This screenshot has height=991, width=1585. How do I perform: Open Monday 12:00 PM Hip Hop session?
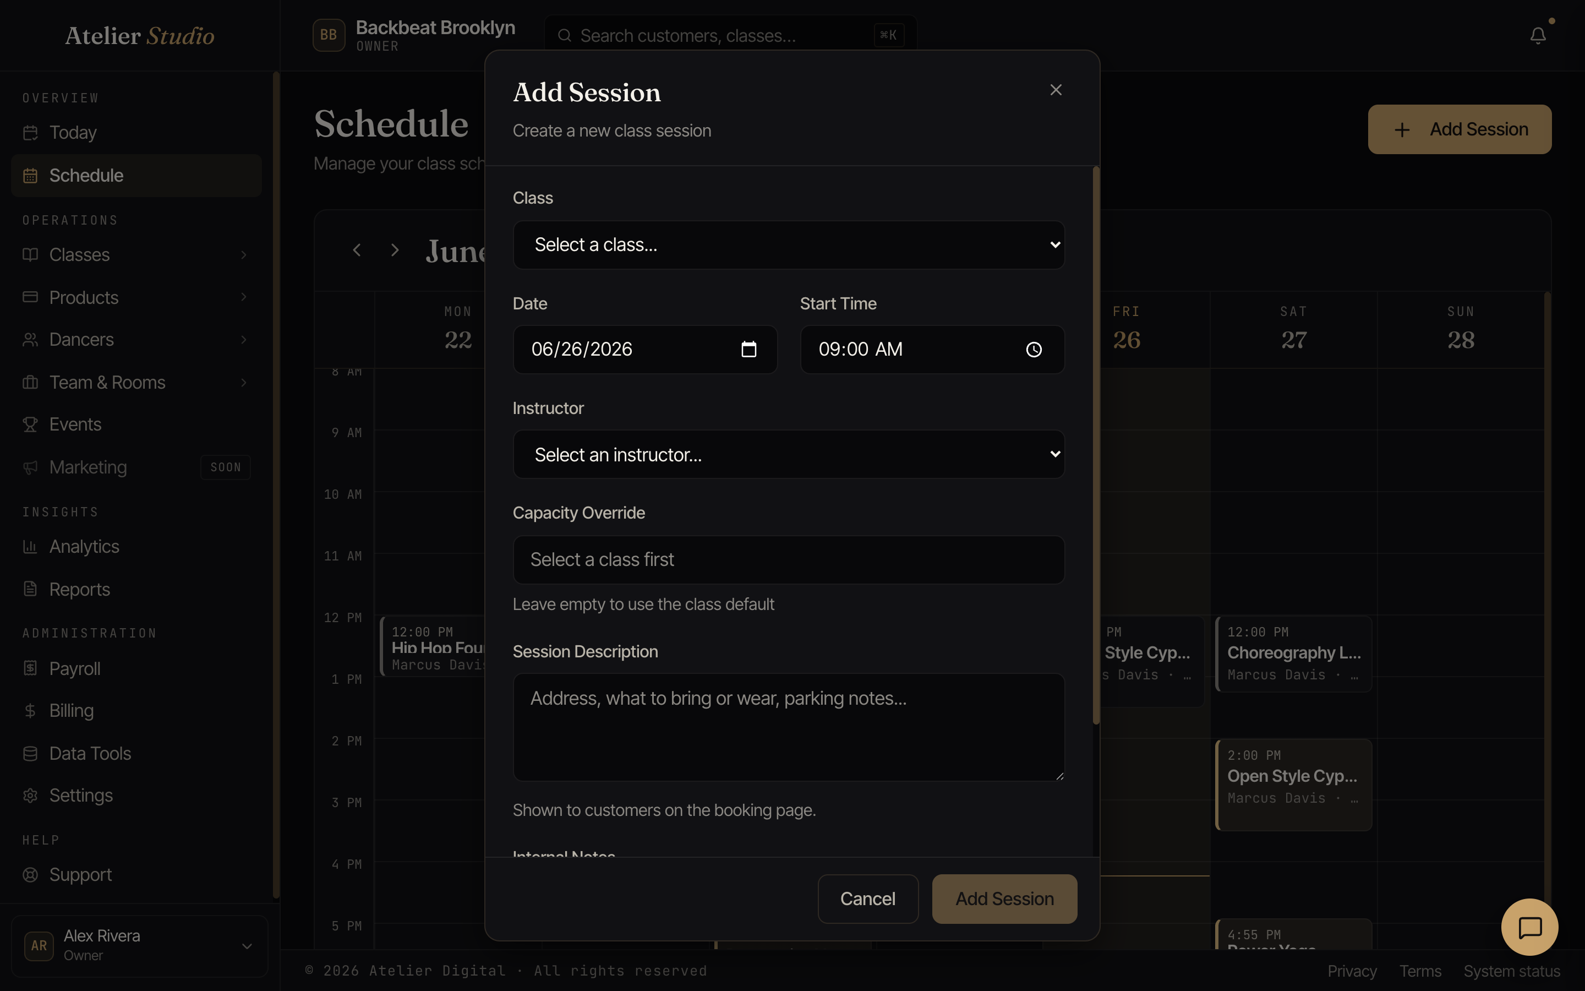click(433, 646)
